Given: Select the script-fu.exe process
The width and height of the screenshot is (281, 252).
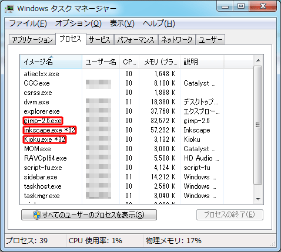Looking at the screenshot, I should [43, 168].
